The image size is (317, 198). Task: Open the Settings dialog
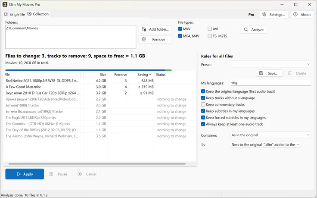click(x=273, y=14)
